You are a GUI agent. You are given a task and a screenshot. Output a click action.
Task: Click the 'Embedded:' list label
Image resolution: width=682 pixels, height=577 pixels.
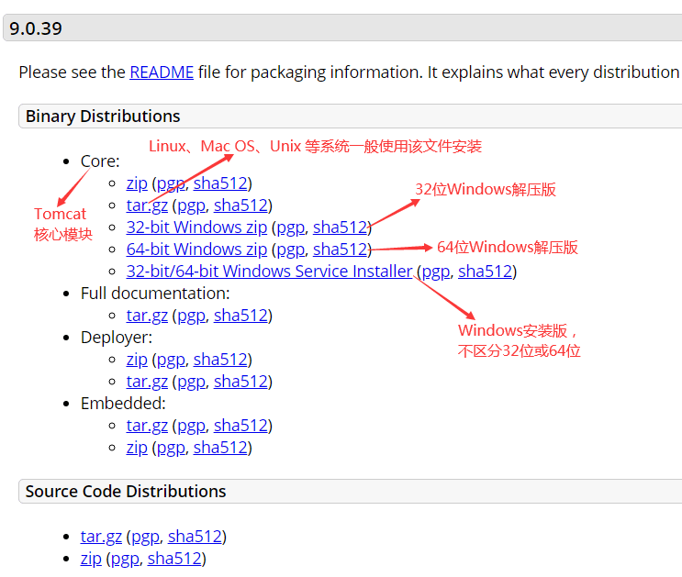(x=123, y=404)
